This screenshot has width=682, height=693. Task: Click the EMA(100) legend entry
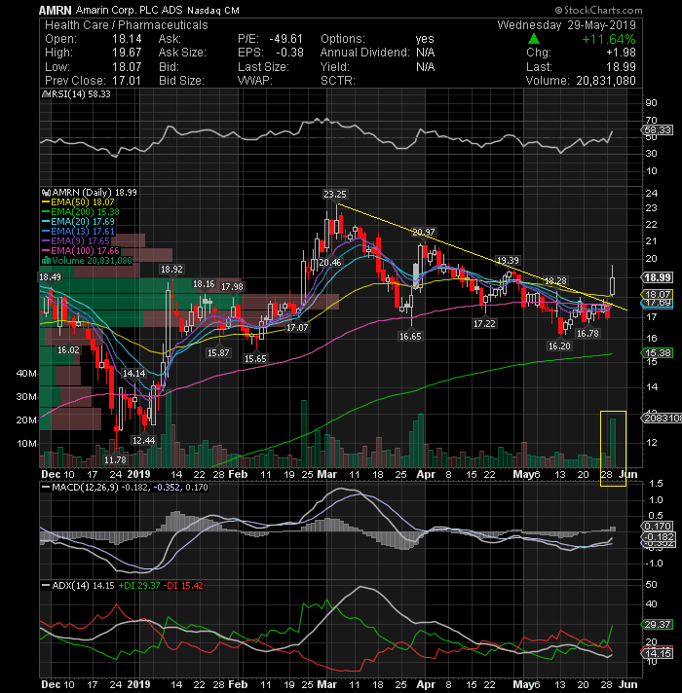[x=81, y=250]
